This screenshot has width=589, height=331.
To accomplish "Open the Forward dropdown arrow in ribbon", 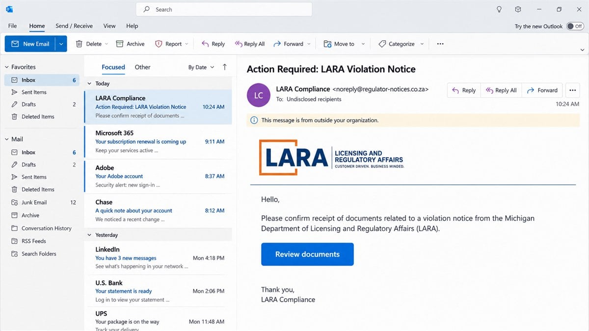I will (x=309, y=44).
